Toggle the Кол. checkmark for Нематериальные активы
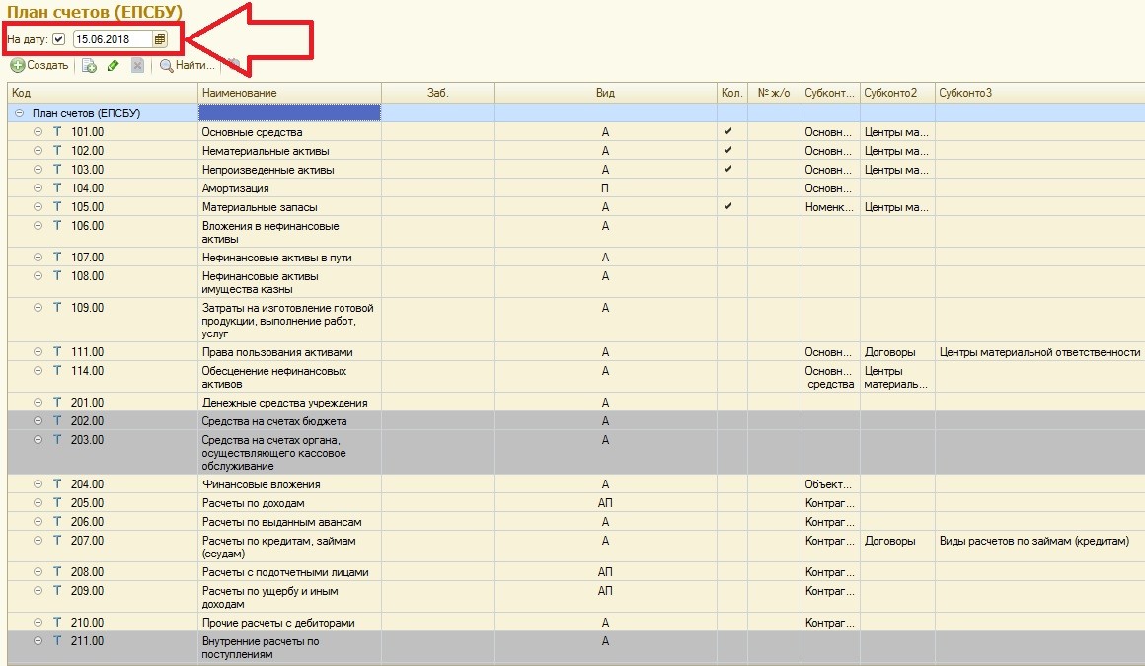This screenshot has height=666, width=1145. point(728,150)
